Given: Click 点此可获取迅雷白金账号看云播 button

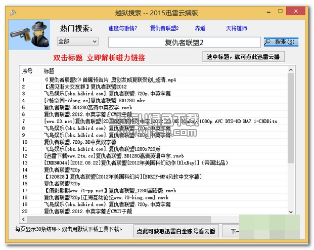Looking at the screenshot, I should pos(176,231).
